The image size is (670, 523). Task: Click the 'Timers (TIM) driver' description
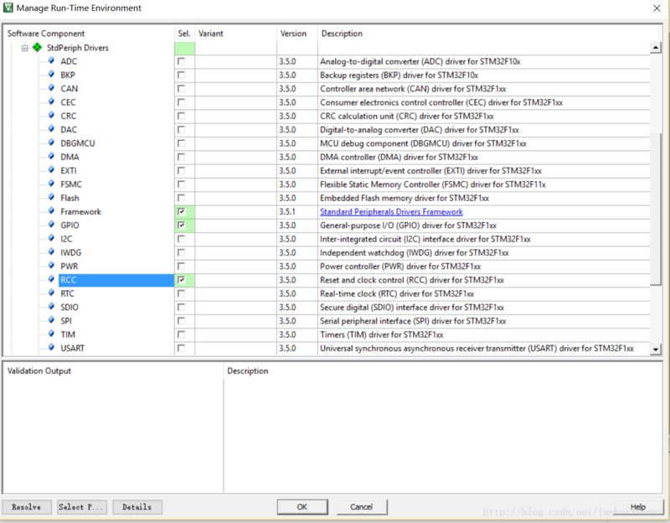(382, 334)
